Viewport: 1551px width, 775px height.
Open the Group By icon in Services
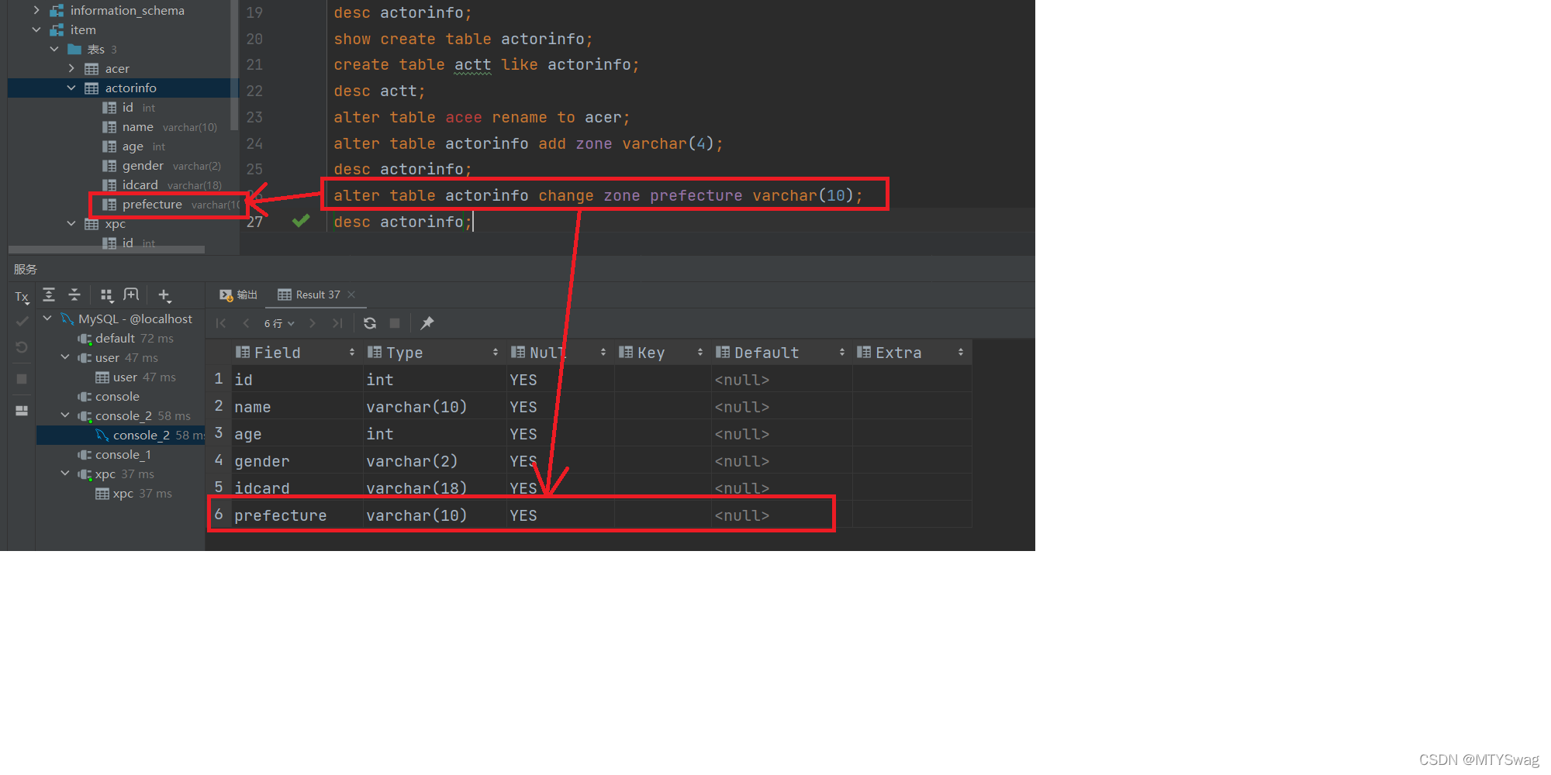[107, 294]
